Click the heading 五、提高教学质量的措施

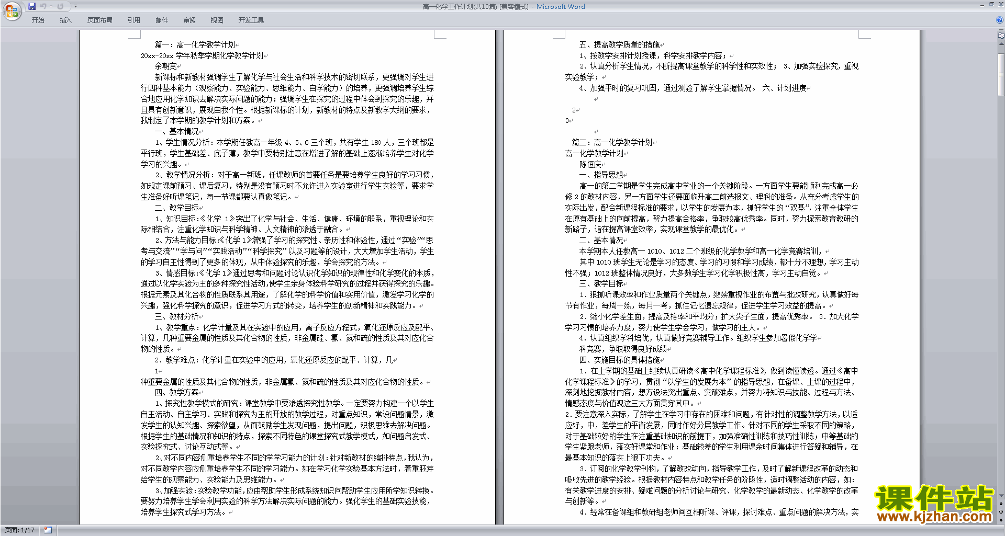619,44
